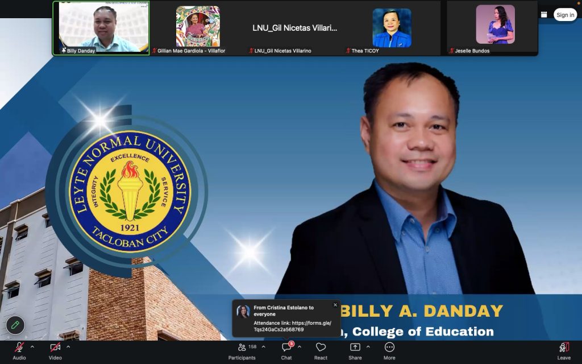Open the green annotation pencil tool
Viewport: 582px width, 364px height.
tap(15, 325)
